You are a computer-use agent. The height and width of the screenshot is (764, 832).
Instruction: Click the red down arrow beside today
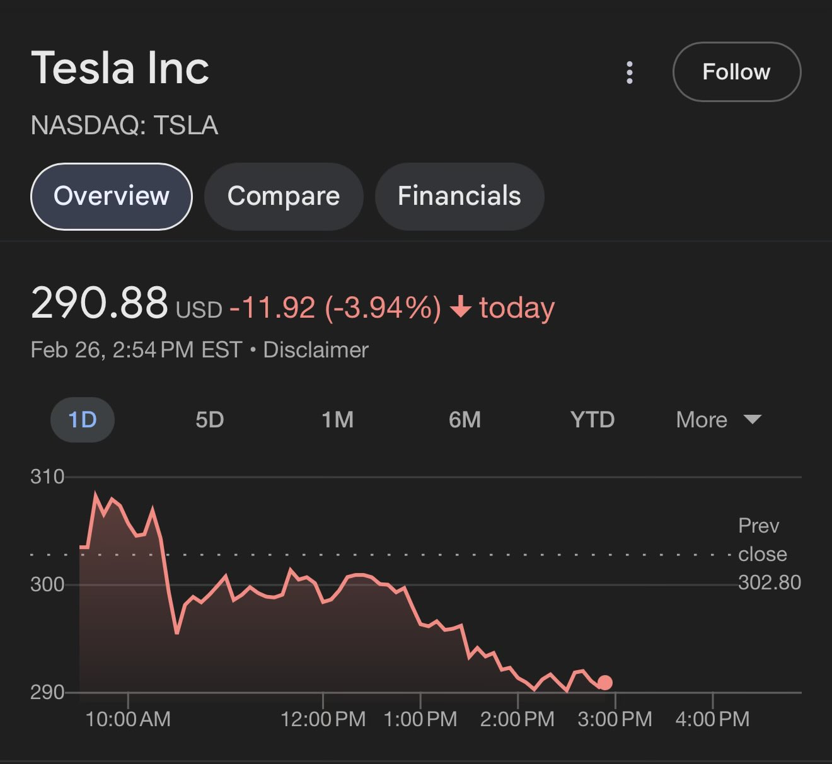(x=461, y=307)
